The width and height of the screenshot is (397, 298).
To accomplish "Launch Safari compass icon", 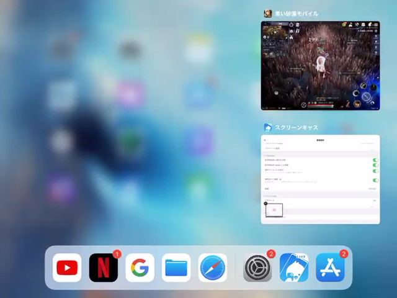I will tap(212, 268).
